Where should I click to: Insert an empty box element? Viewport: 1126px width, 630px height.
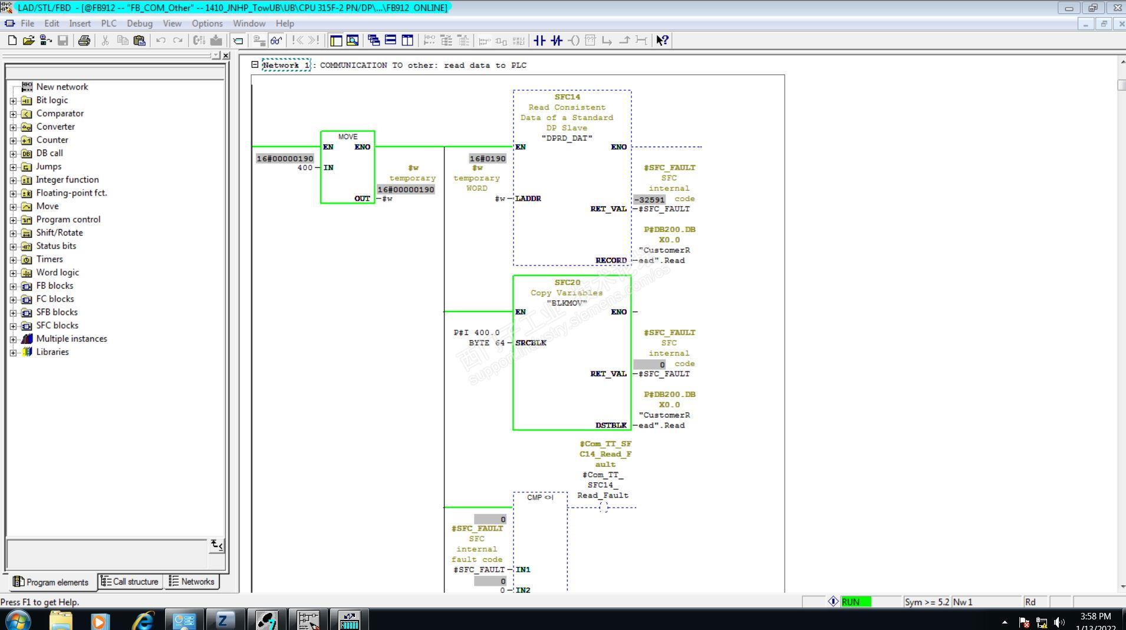click(x=591, y=41)
